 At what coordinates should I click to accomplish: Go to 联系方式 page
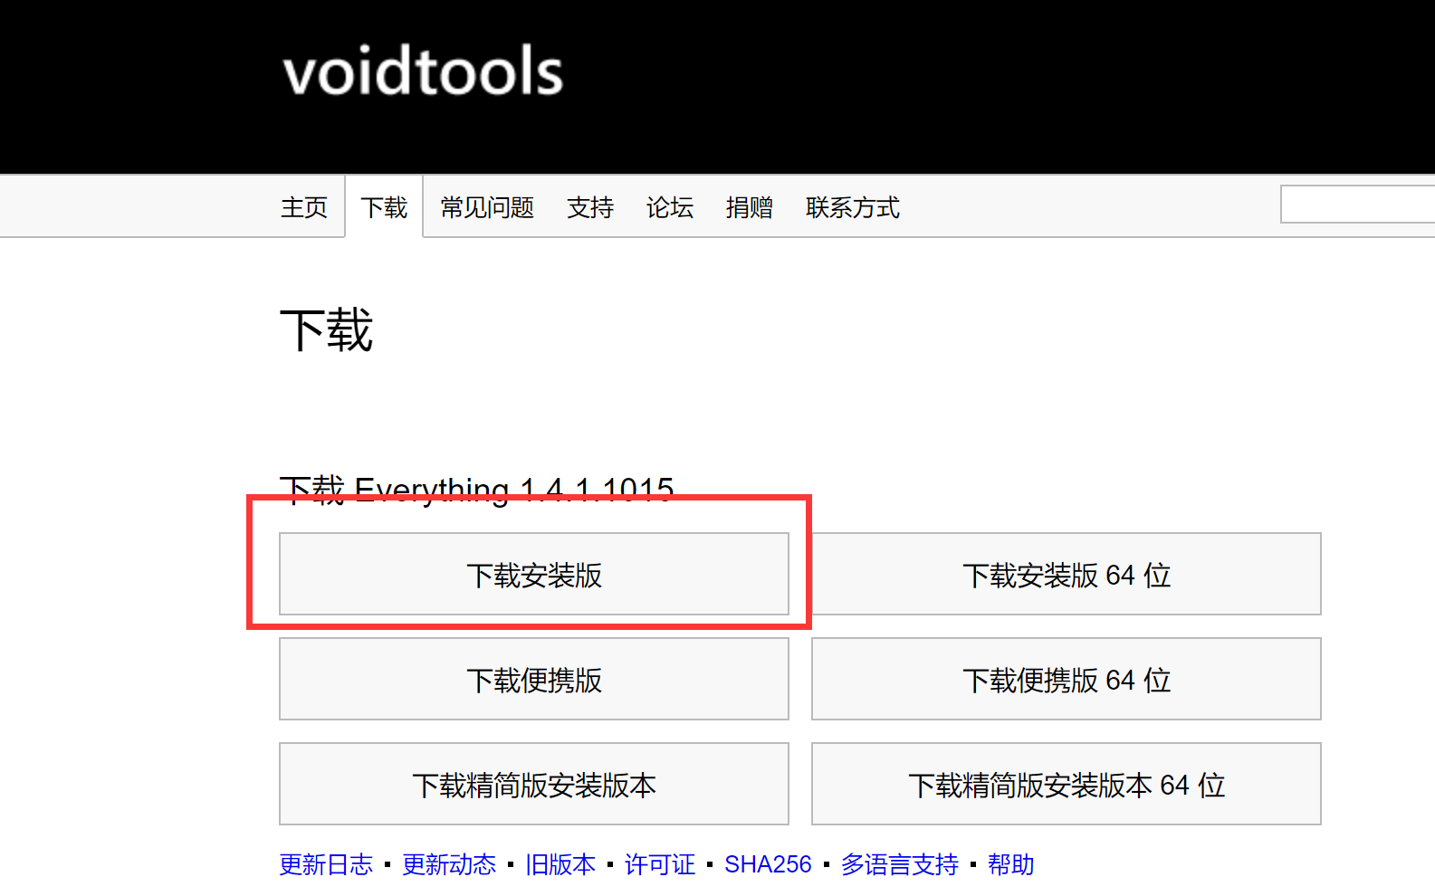pyautogui.click(x=853, y=207)
